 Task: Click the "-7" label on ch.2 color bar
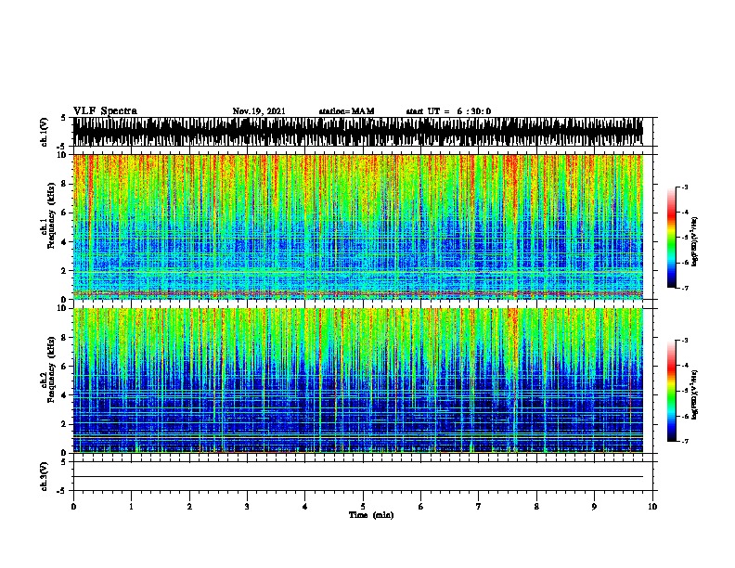685,441
